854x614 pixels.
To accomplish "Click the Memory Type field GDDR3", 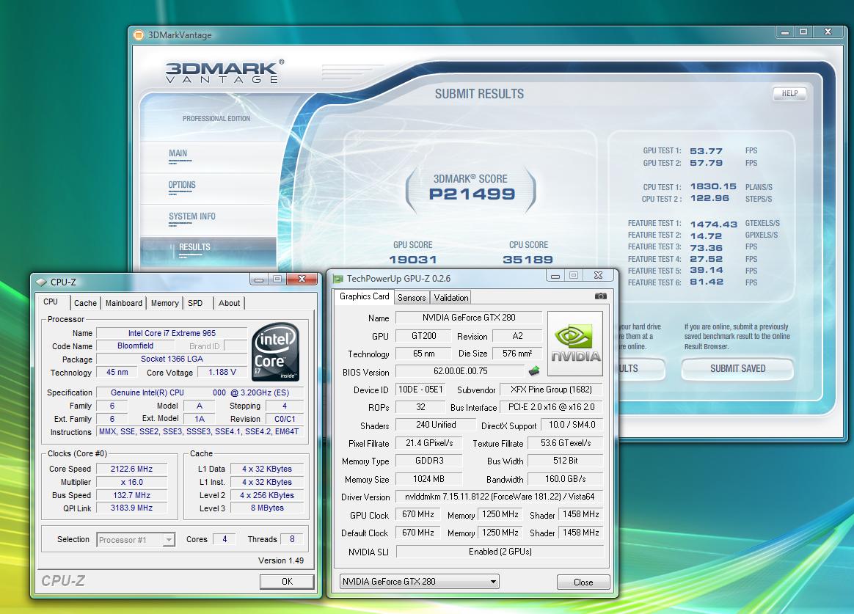I will pyautogui.click(x=429, y=461).
